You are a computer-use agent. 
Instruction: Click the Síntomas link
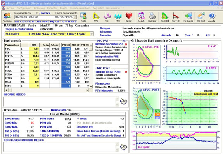(x=106, y=31)
